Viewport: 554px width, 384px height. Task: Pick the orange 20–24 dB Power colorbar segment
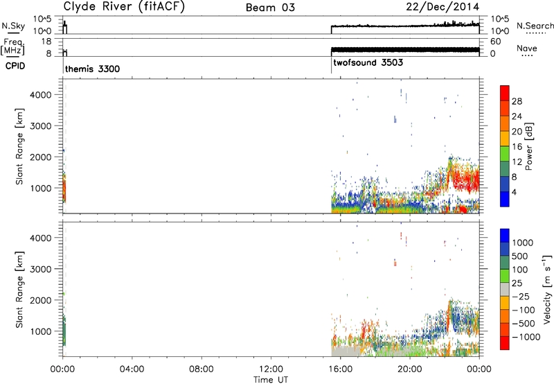pos(505,123)
